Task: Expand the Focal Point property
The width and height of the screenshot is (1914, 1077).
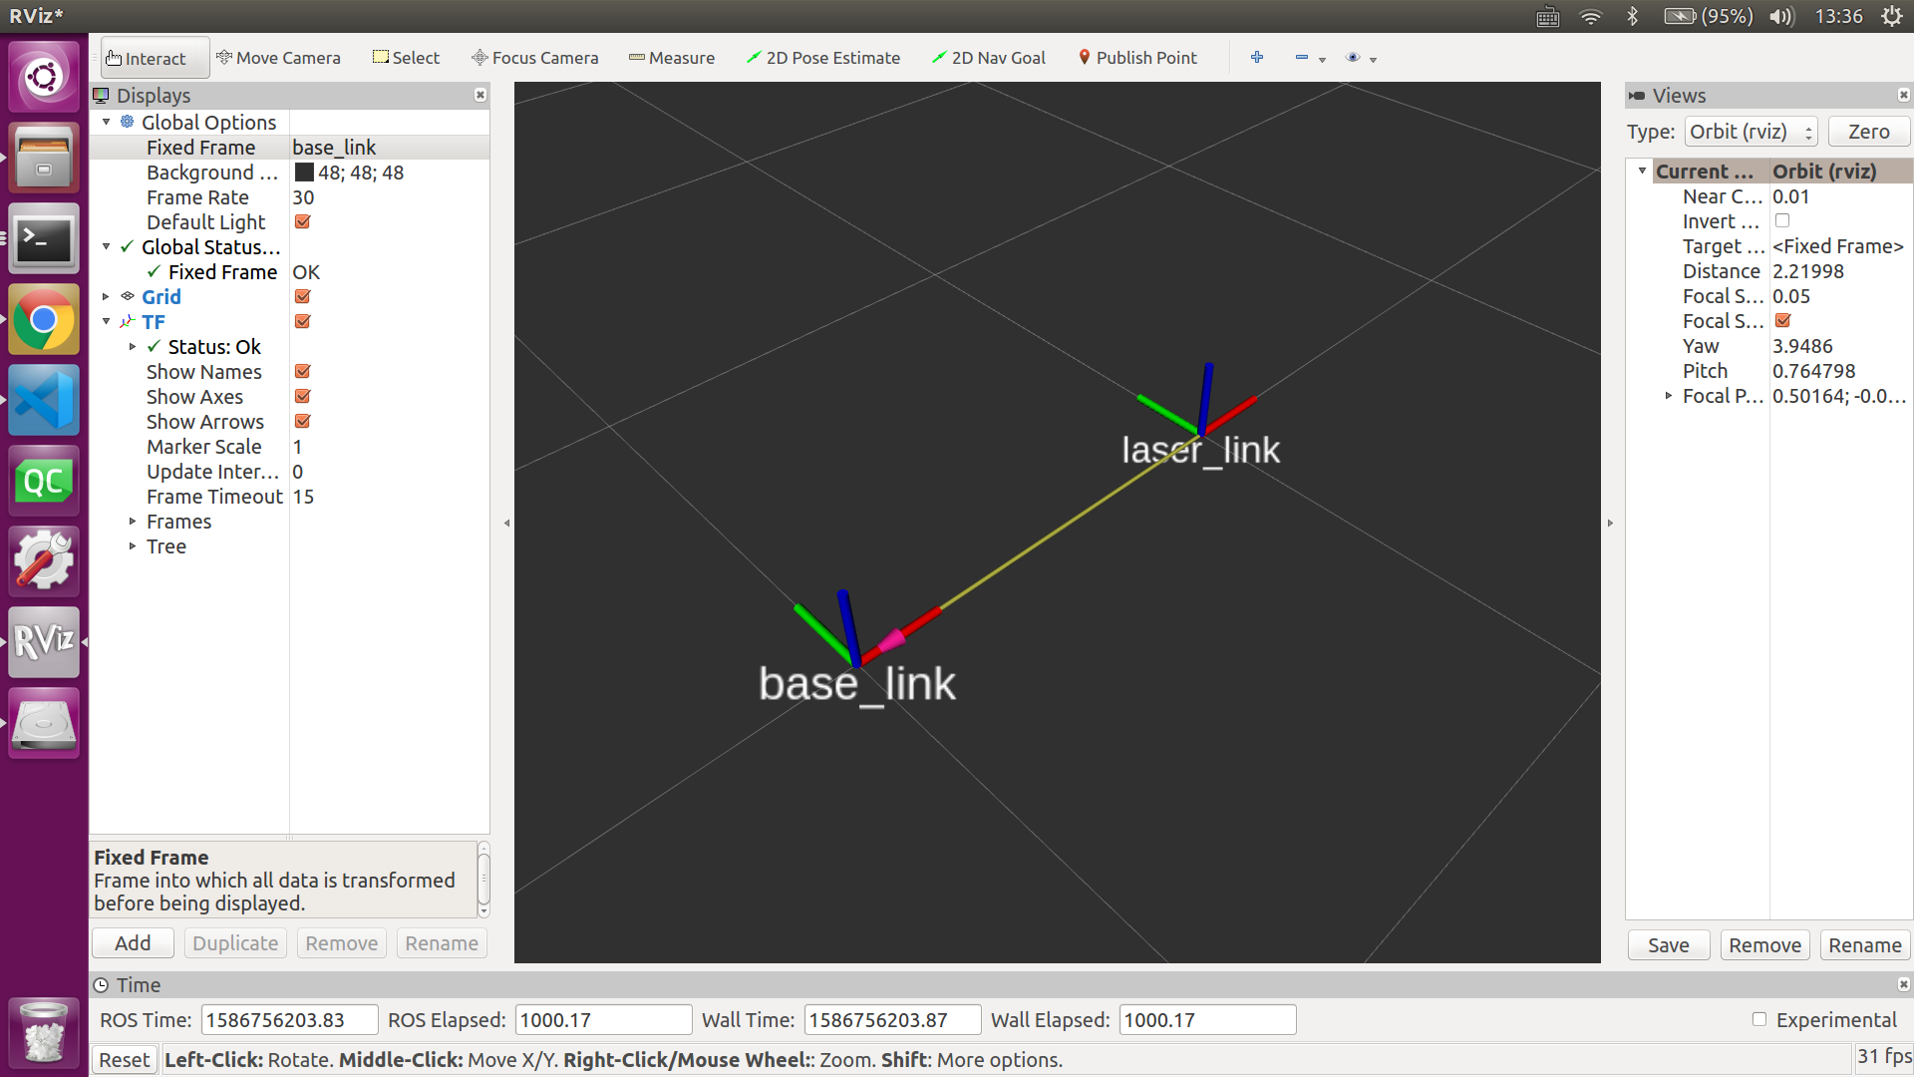Action: (x=1668, y=396)
